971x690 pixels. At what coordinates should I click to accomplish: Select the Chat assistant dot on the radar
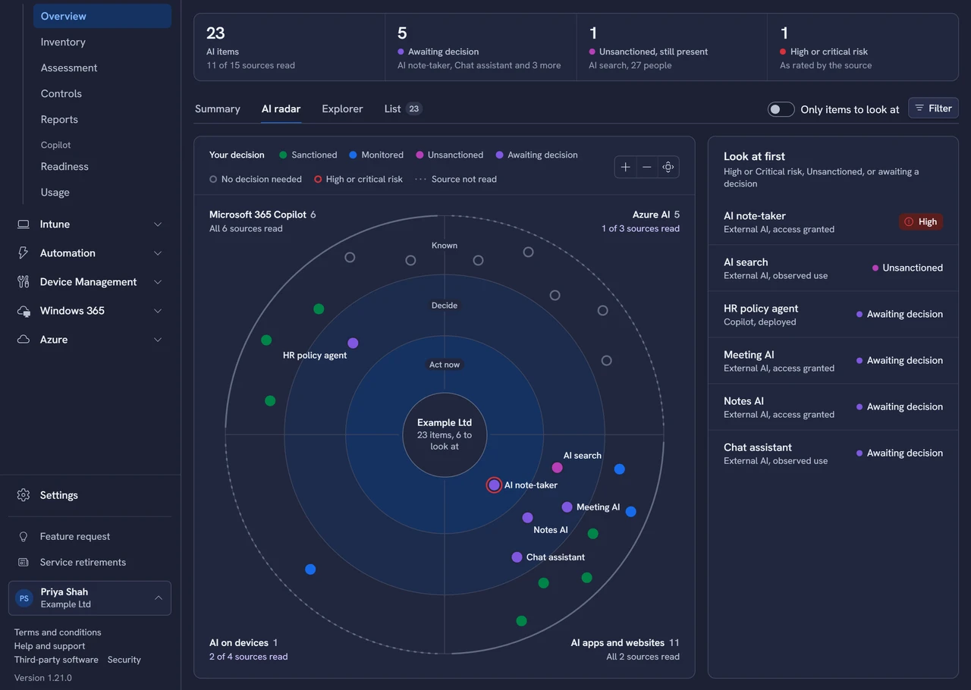coord(517,557)
